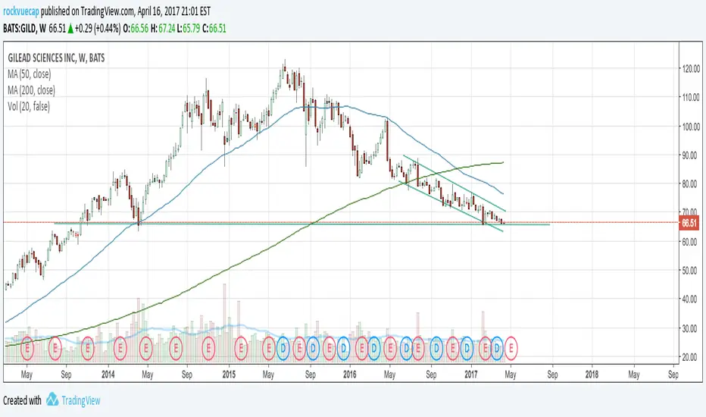
Task: Click the upcoming earnings E marker after last D
Action: coord(511,348)
